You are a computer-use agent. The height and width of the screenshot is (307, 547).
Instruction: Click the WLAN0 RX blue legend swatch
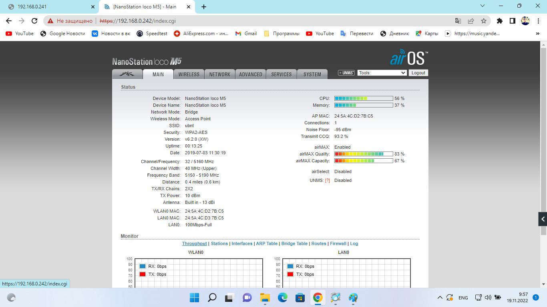coord(143,266)
